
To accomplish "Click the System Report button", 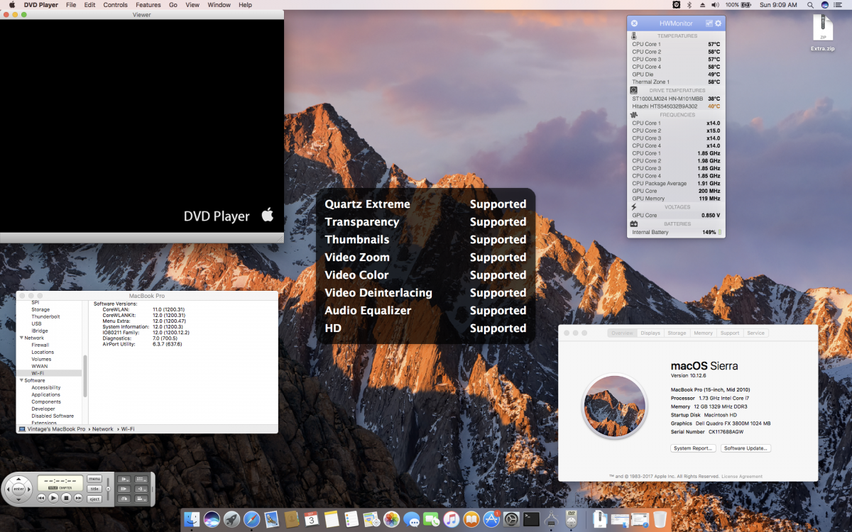I will click(693, 448).
